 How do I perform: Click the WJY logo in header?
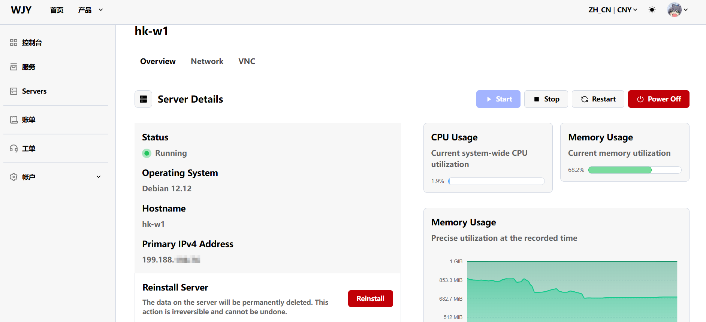tap(21, 10)
